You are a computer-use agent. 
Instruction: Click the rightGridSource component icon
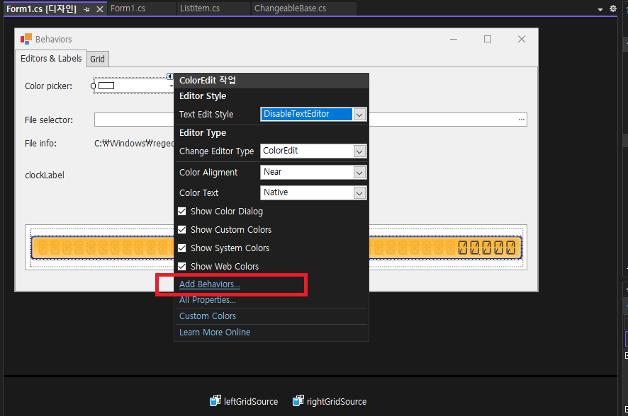(298, 400)
